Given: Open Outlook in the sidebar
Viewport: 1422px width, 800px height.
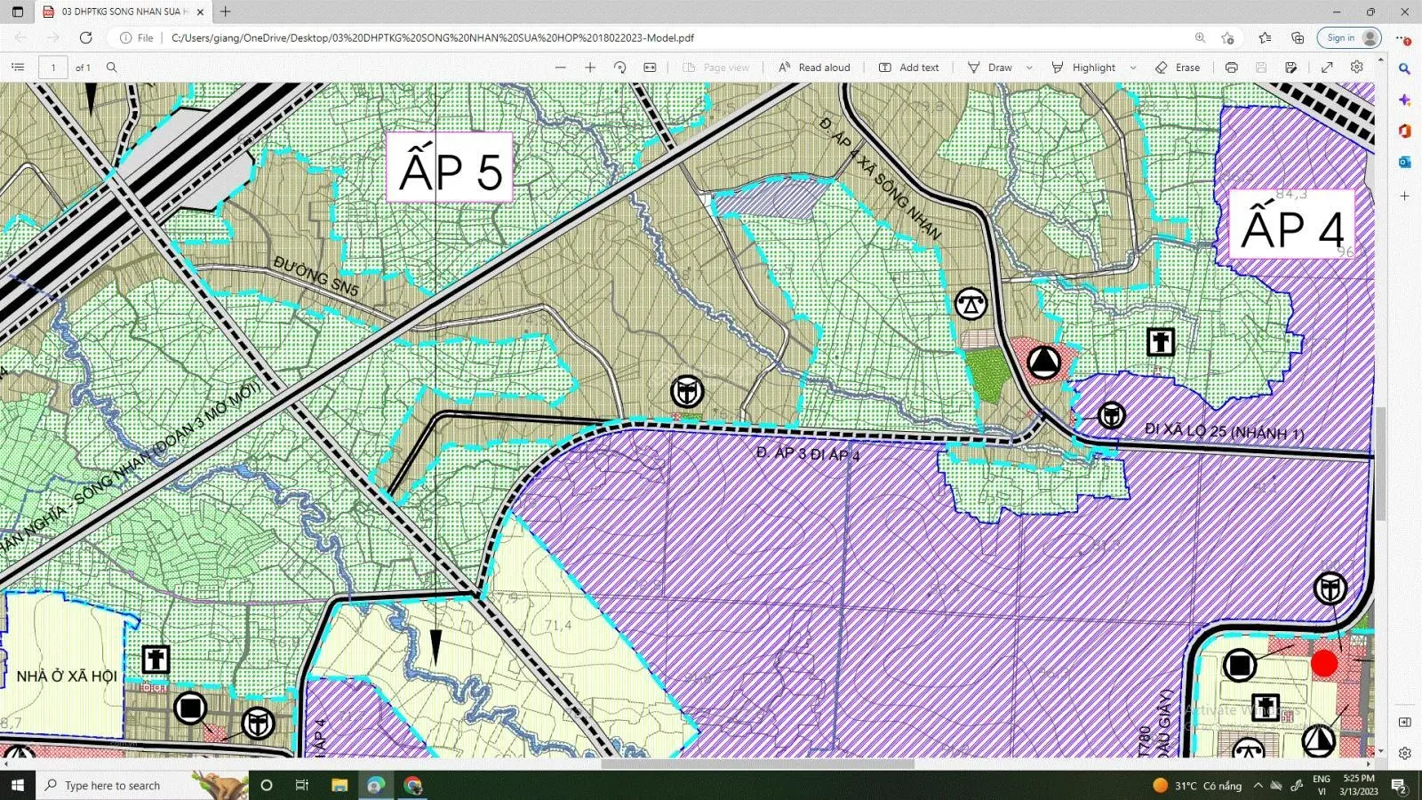Looking at the screenshot, I should point(1404,162).
